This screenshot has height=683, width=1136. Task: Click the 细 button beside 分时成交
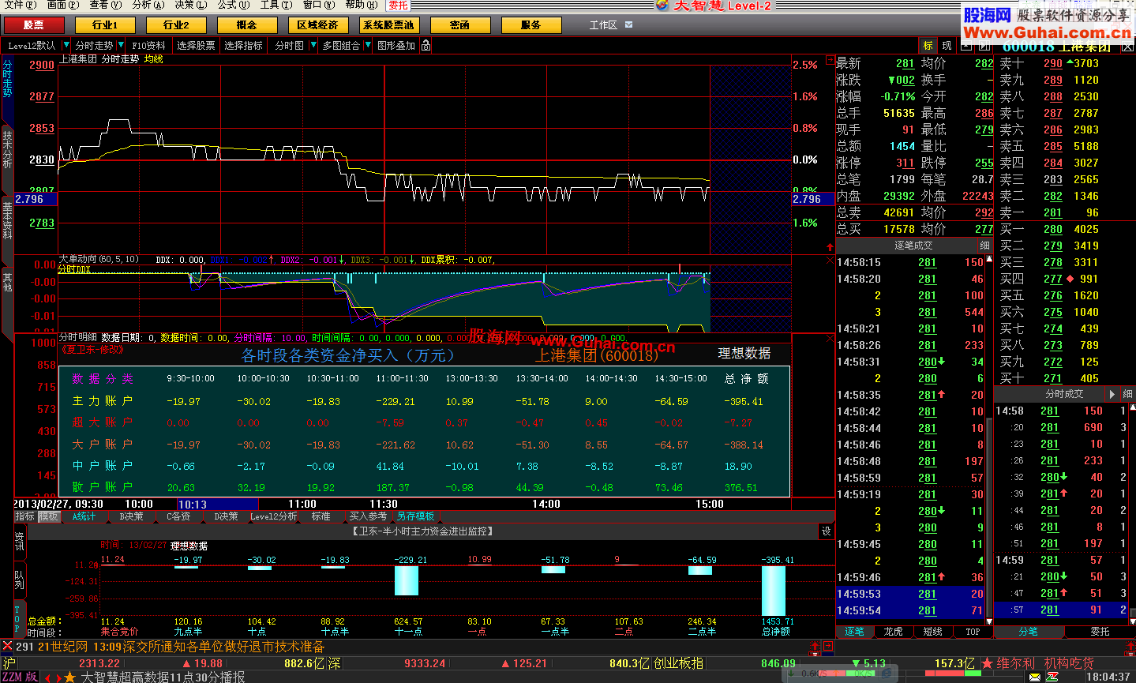[x=1127, y=393]
